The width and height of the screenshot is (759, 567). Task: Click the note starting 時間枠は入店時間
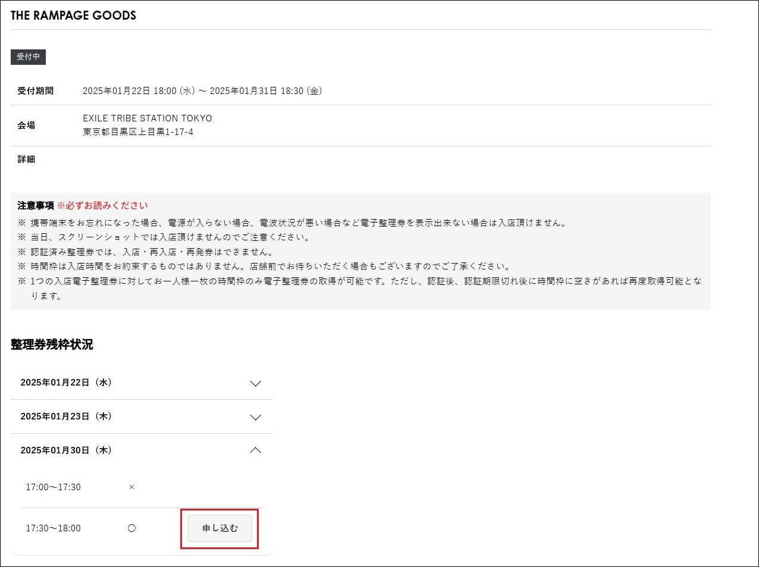pyautogui.click(x=264, y=267)
